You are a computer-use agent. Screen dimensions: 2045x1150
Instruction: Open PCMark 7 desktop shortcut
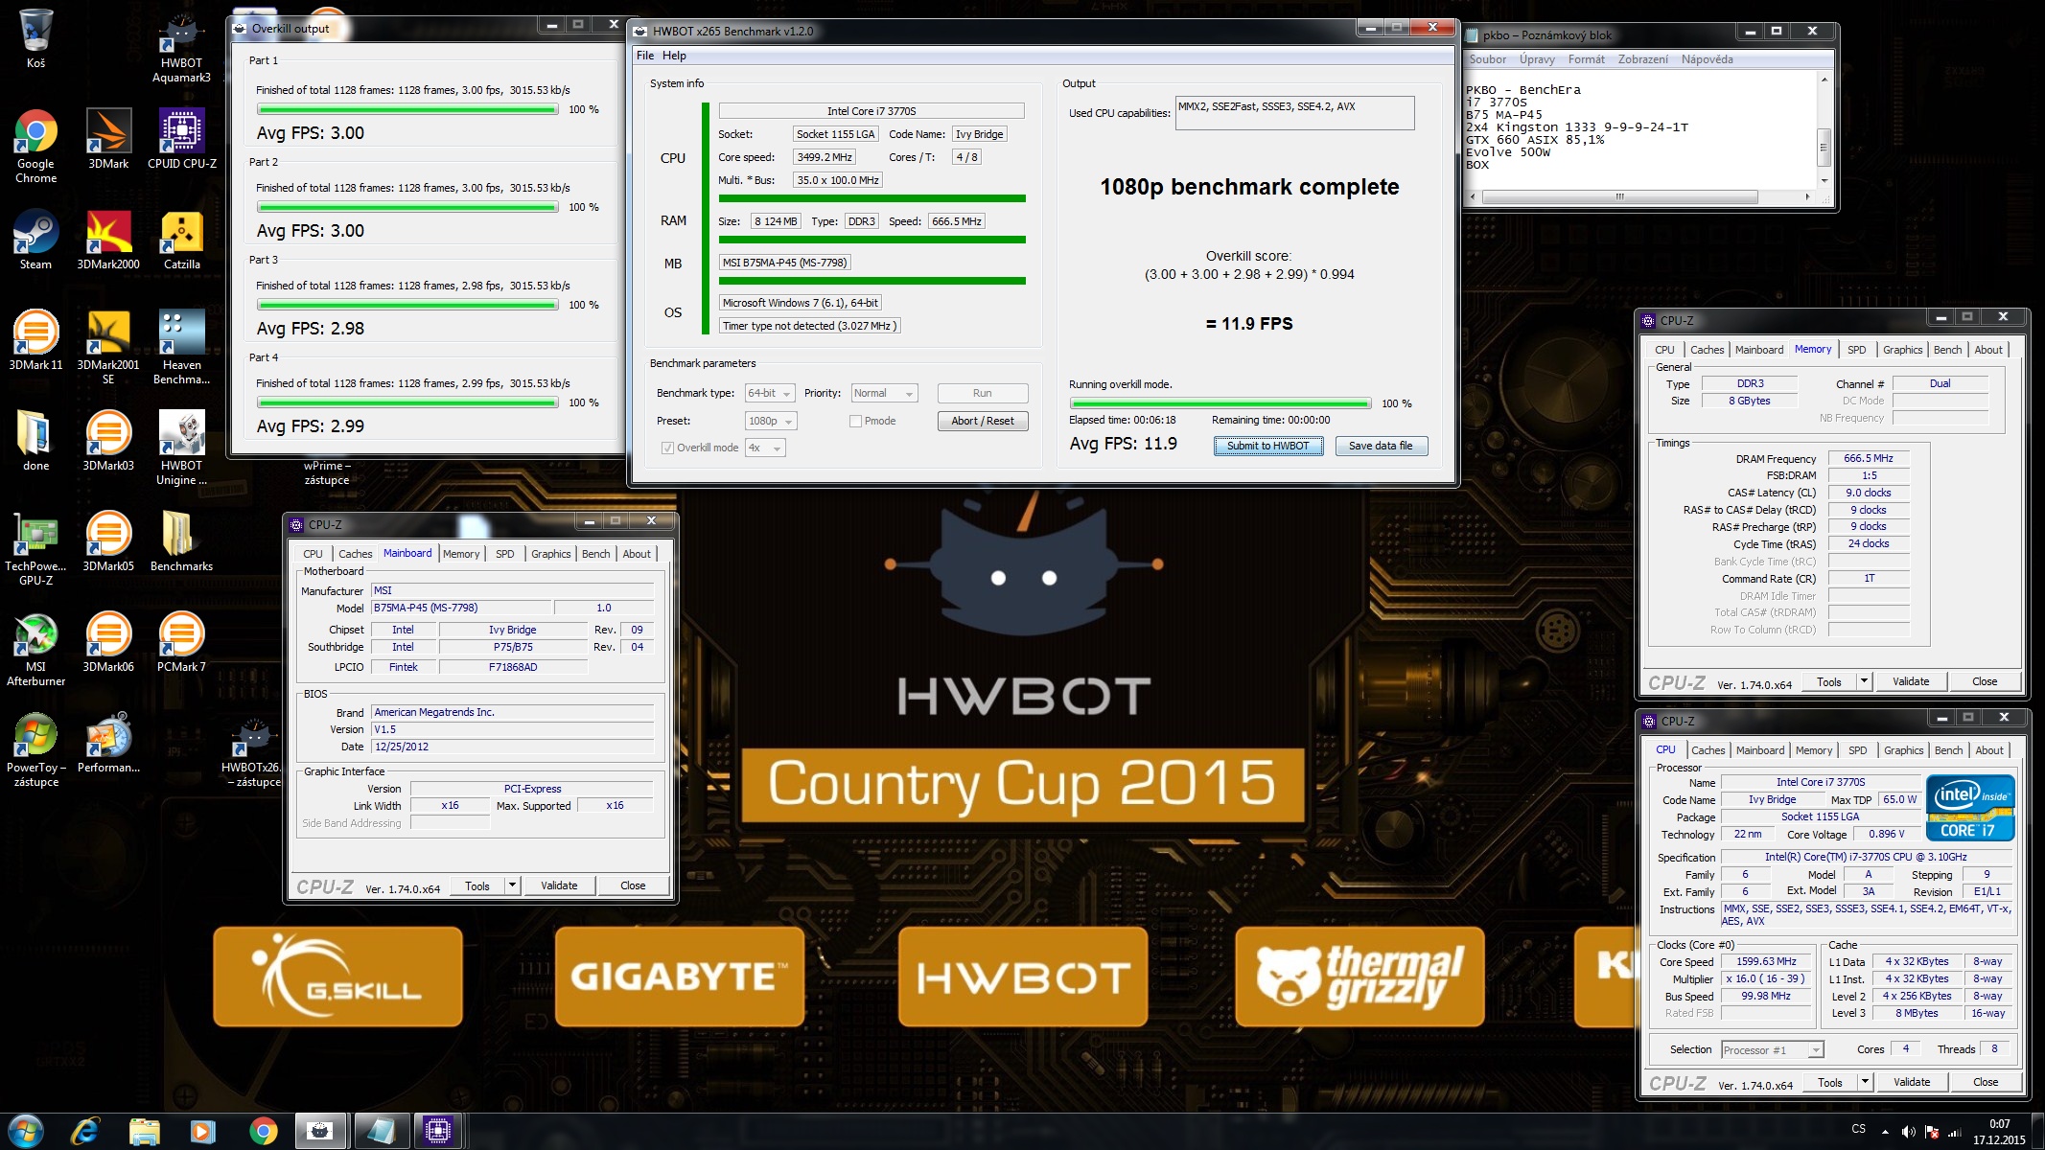tap(181, 642)
